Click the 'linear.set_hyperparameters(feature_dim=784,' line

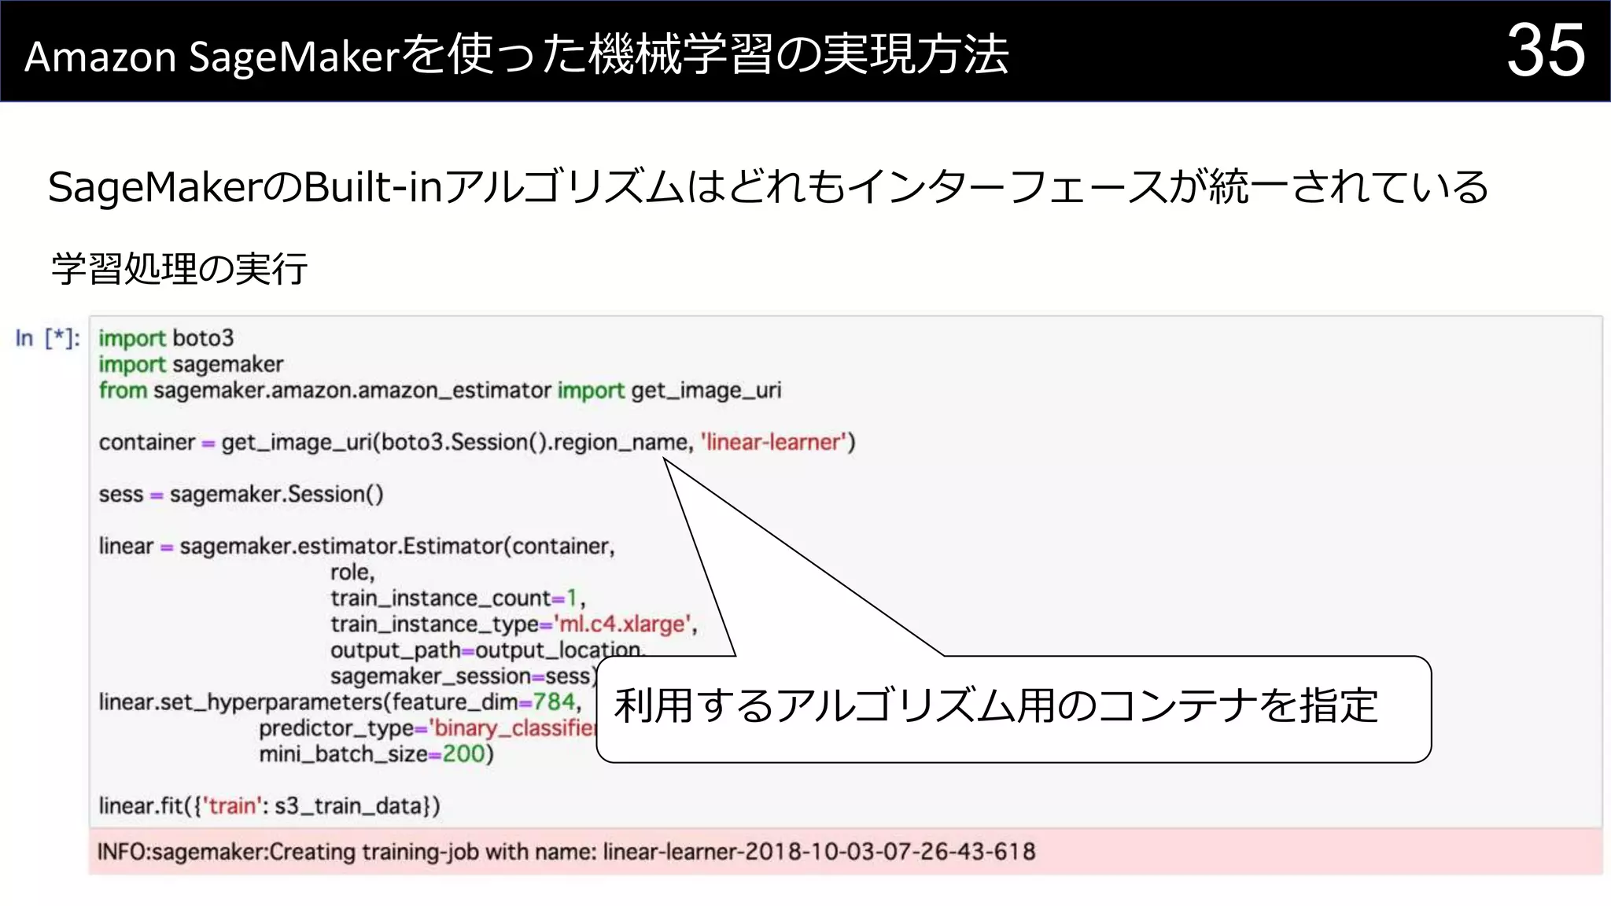tap(341, 702)
